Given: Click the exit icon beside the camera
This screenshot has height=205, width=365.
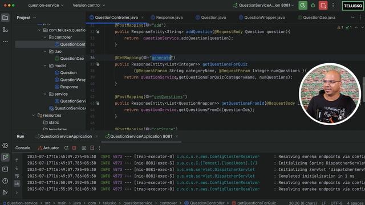Looking at the screenshot, I should click(92, 148).
